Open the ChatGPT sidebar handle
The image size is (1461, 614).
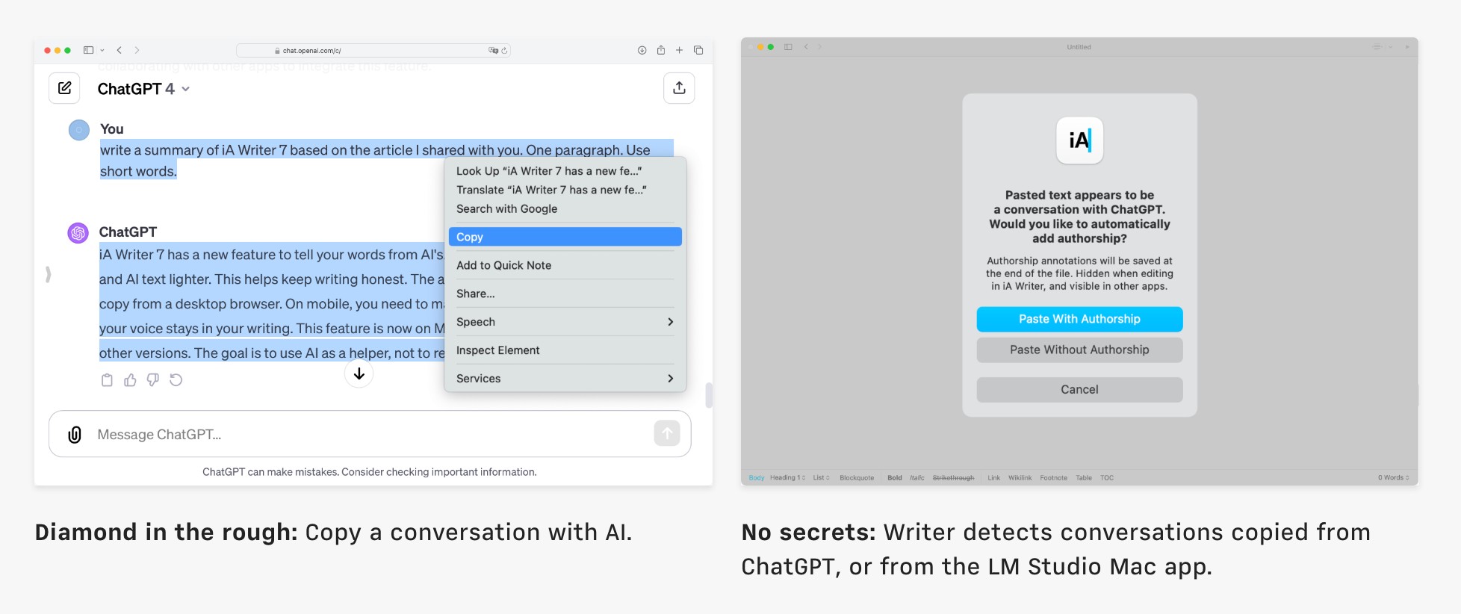click(49, 274)
